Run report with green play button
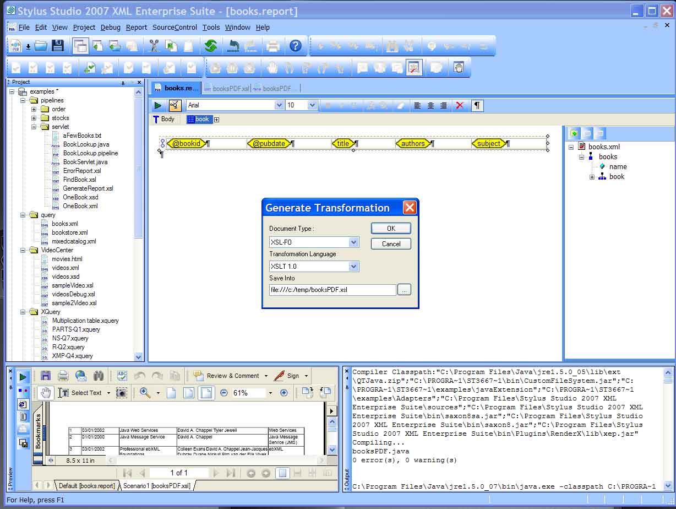Viewport: 676px width, 509px height. [x=158, y=105]
